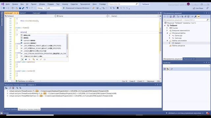This screenshot has height=118, width=211.
Task: Click the Live Share button
Action: click(x=198, y=8)
